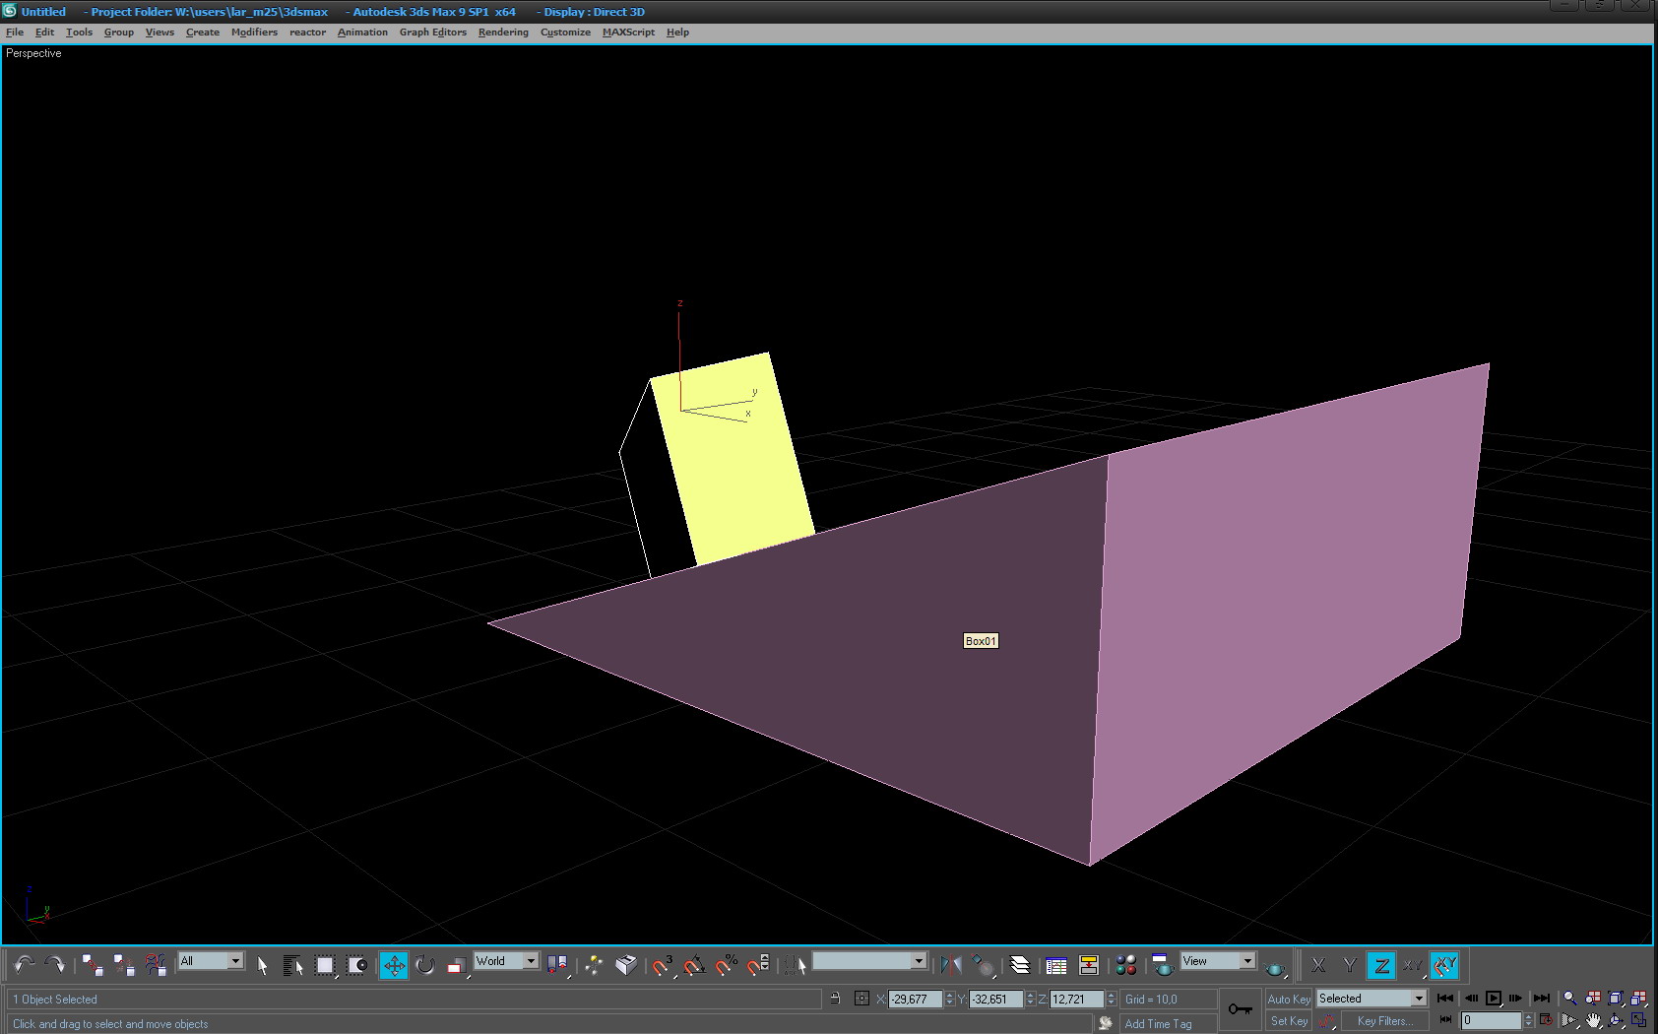Activate the Select and Rotate tool
The image size is (1658, 1034).
point(425,965)
